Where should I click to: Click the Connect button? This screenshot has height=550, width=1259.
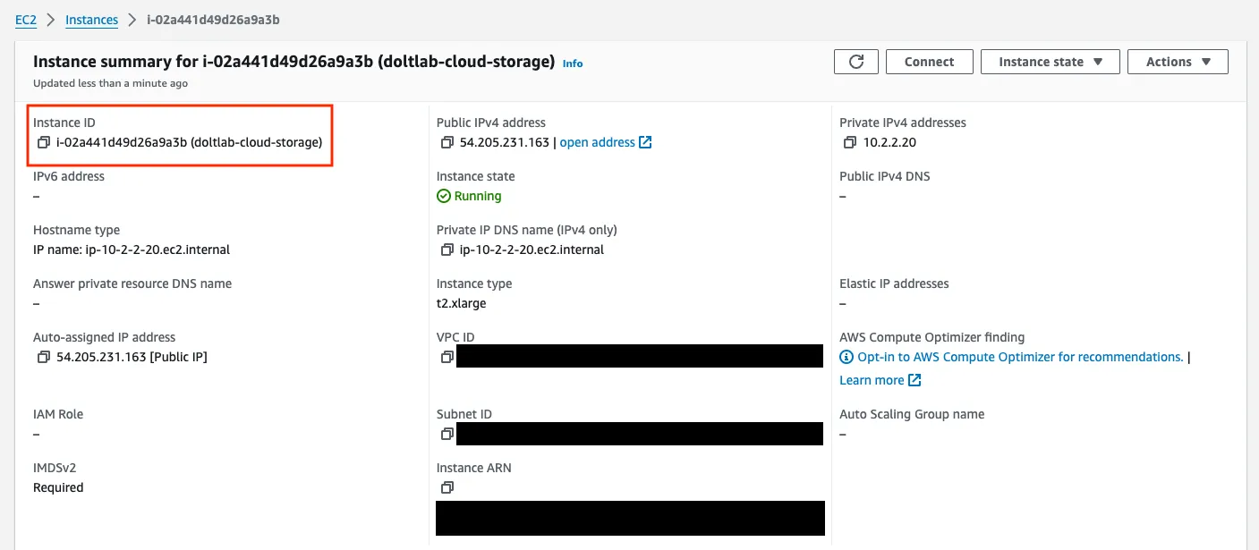[929, 62]
